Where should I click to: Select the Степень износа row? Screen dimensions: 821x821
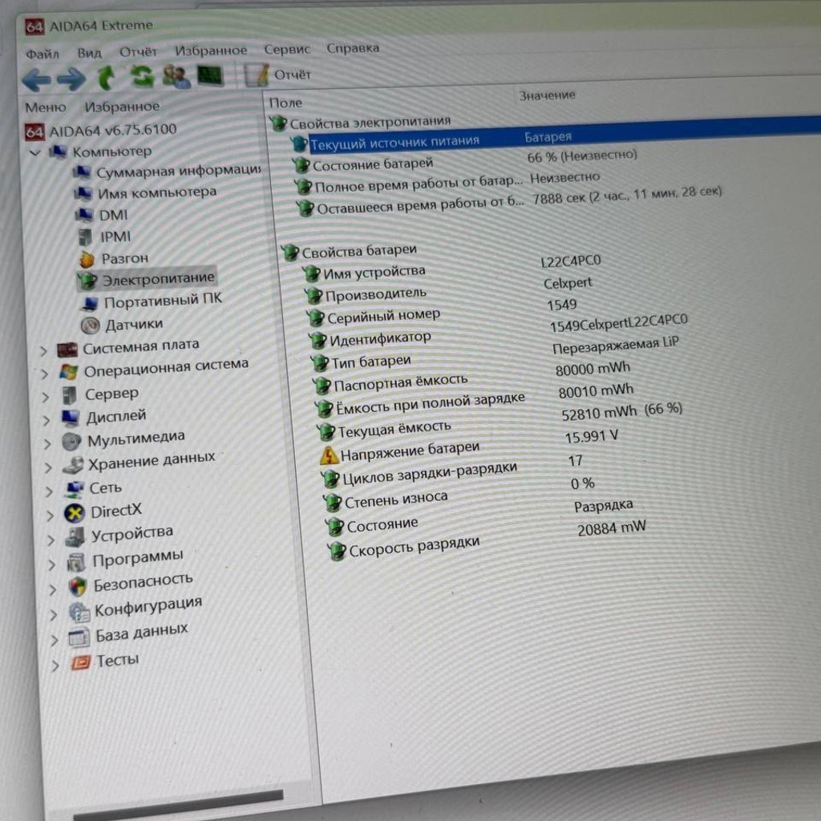pos(459,493)
